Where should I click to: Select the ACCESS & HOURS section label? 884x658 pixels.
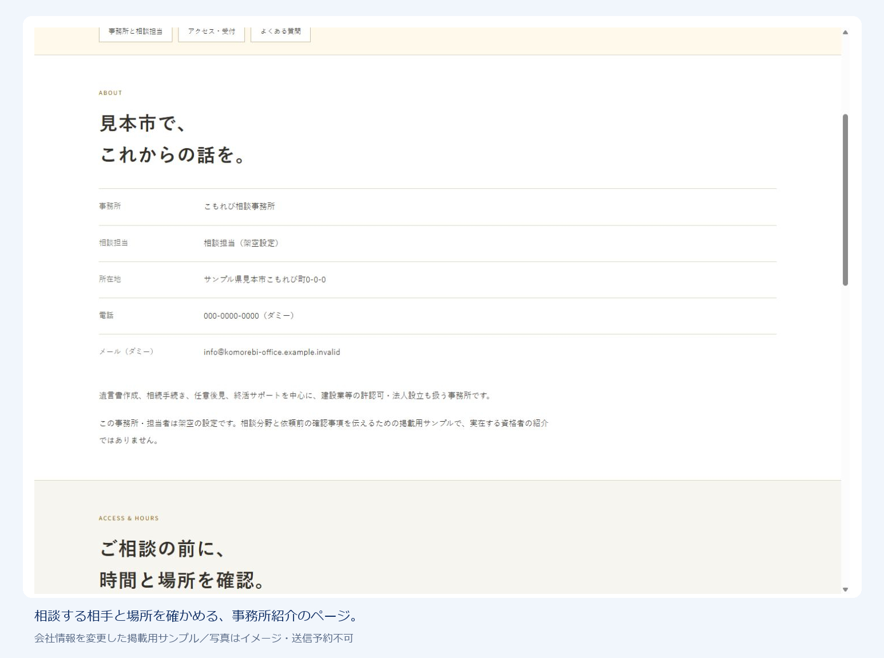pyautogui.click(x=129, y=518)
